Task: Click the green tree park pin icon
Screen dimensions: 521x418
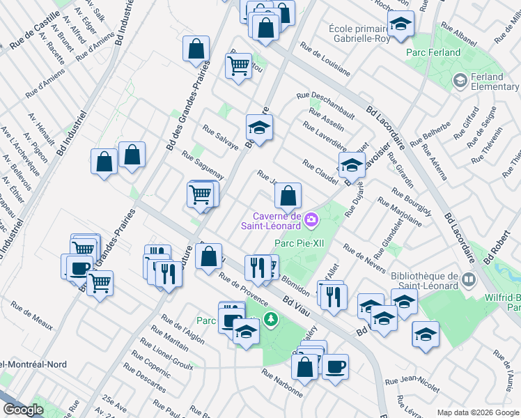Action: coord(271,320)
